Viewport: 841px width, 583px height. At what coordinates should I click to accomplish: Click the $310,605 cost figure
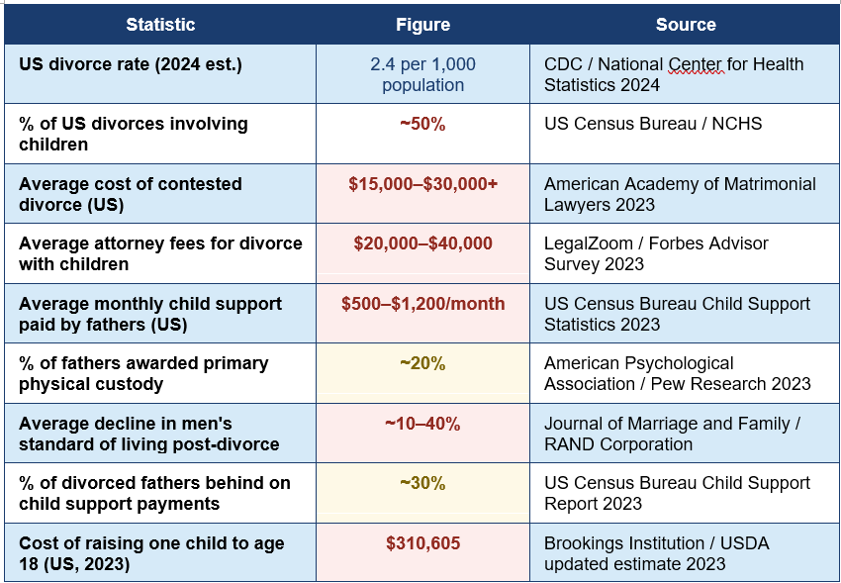(422, 543)
